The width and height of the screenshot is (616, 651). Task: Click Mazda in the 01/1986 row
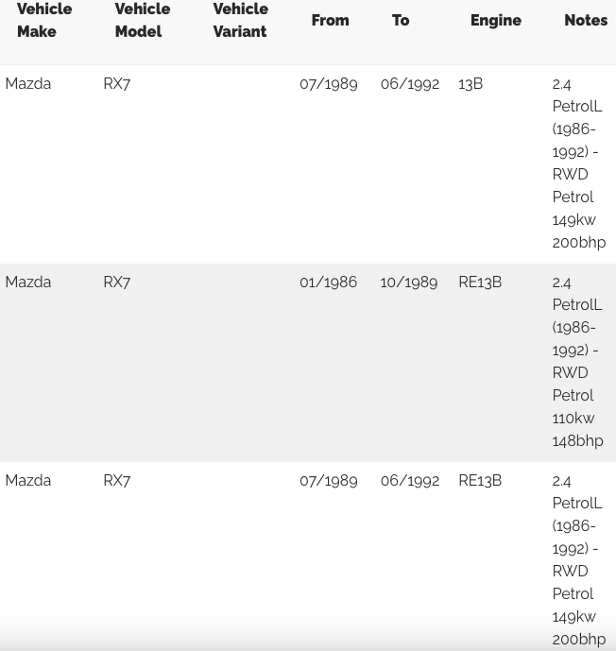[x=28, y=283]
